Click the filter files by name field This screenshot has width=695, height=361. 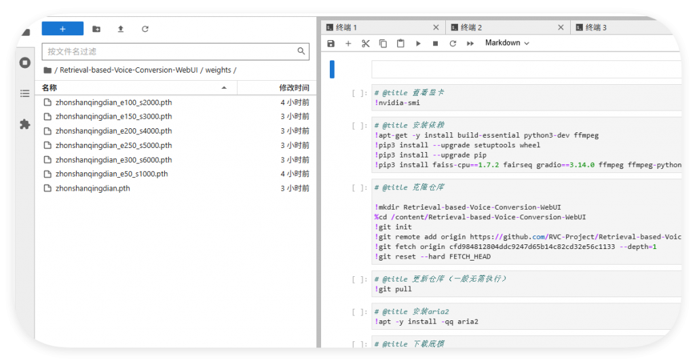pyautogui.click(x=168, y=52)
